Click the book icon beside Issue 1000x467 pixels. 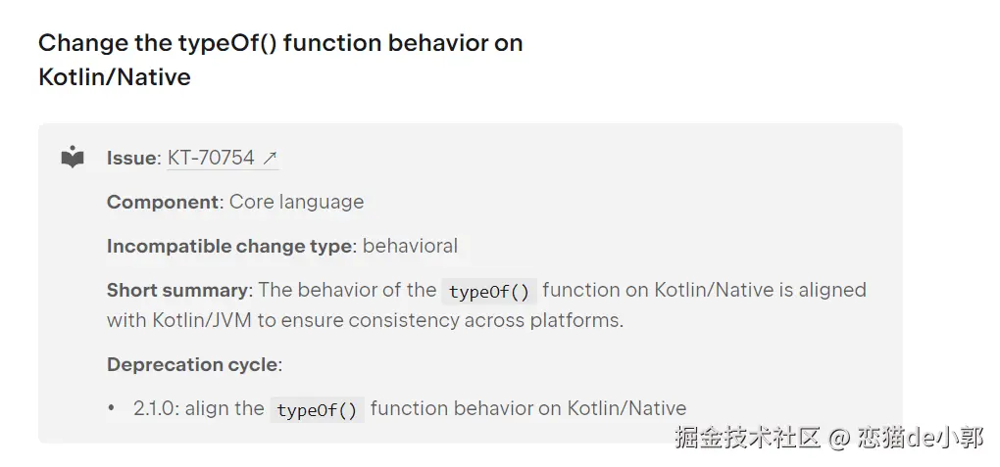[x=73, y=158]
